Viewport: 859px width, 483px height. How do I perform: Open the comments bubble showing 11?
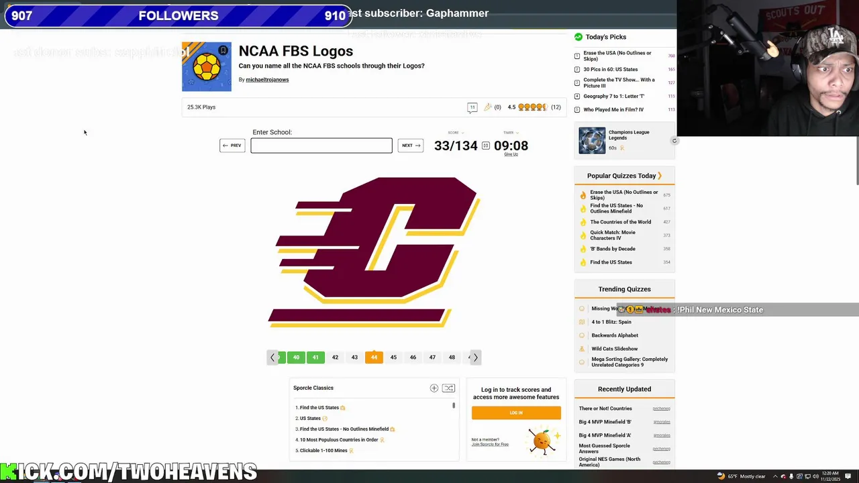pyautogui.click(x=472, y=107)
